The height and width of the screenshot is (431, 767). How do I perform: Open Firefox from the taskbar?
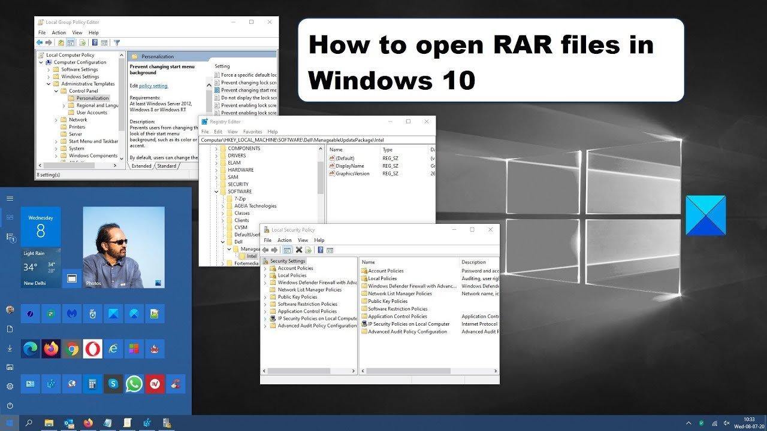click(x=89, y=423)
